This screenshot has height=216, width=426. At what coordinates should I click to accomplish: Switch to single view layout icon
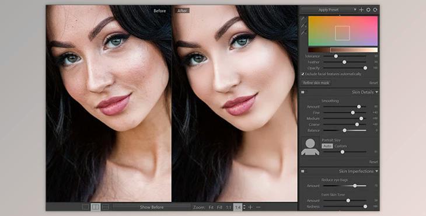click(x=86, y=207)
